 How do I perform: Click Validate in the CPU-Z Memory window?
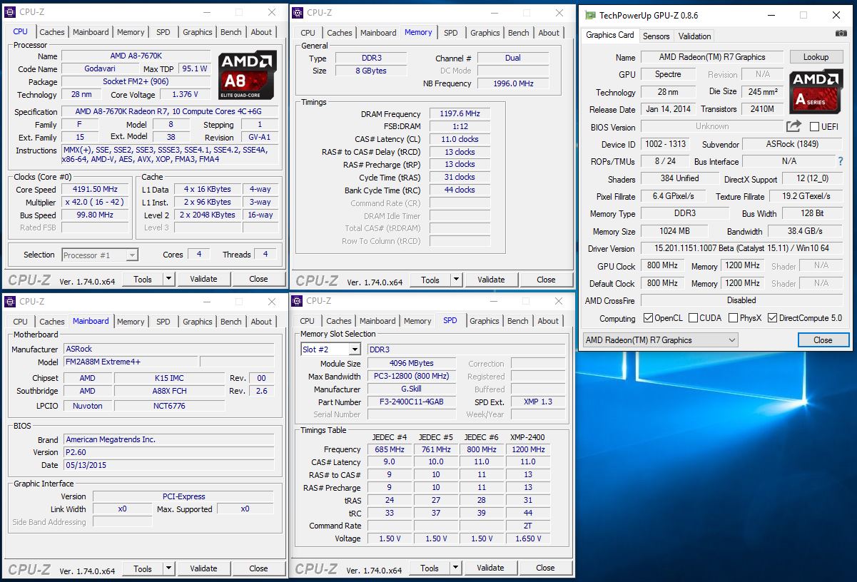(x=491, y=280)
